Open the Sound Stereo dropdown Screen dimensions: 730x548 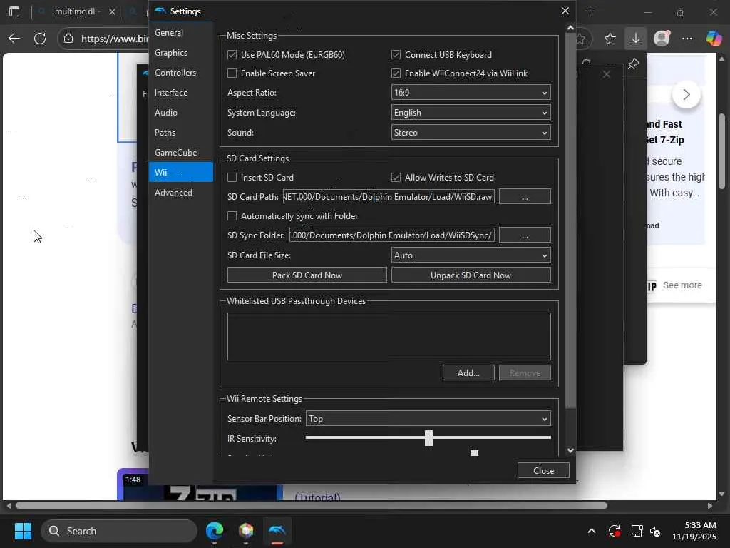471,132
